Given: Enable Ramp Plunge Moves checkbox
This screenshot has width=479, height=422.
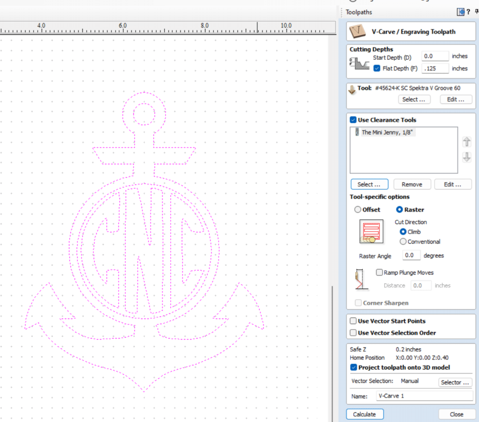Looking at the screenshot, I should pos(379,272).
